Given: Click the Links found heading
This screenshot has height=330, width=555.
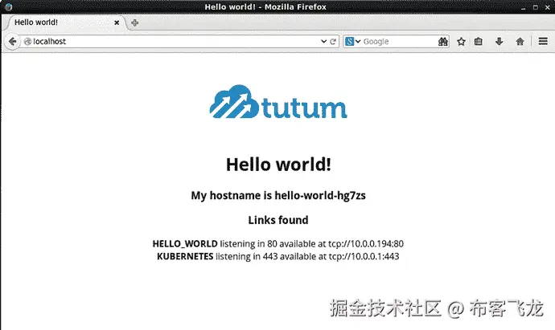Looking at the screenshot, I should point(278,220).
